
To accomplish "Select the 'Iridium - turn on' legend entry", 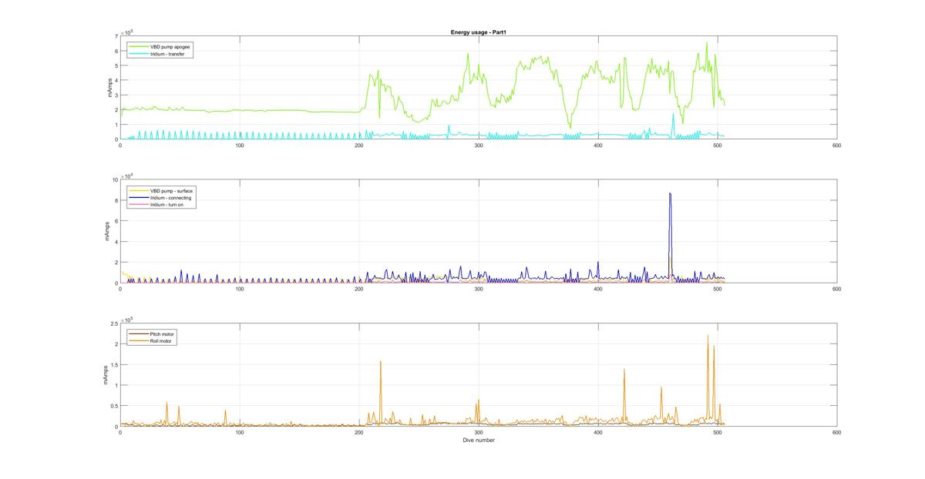I will point(167,205).
